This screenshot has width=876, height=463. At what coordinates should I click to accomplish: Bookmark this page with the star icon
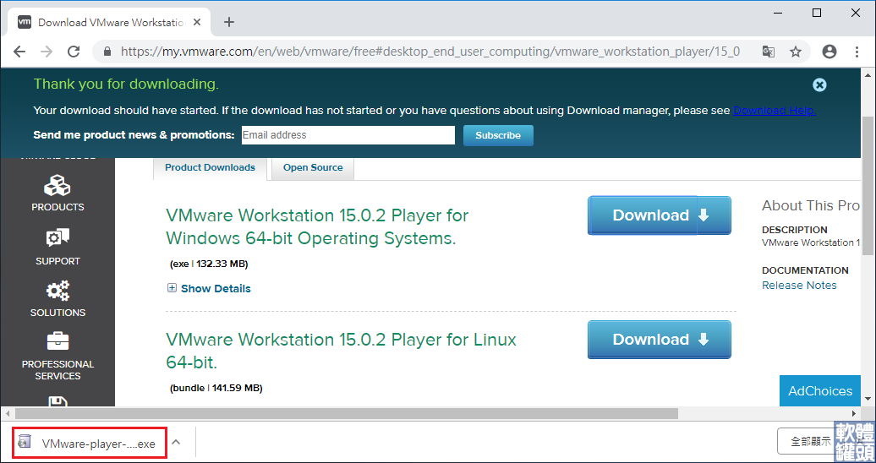click(x=796, y=52)
